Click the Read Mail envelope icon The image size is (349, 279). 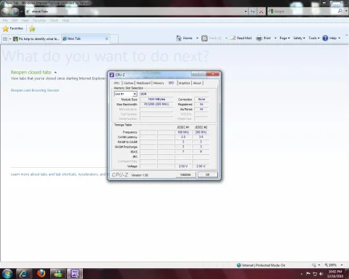click(x=233, y=38)
